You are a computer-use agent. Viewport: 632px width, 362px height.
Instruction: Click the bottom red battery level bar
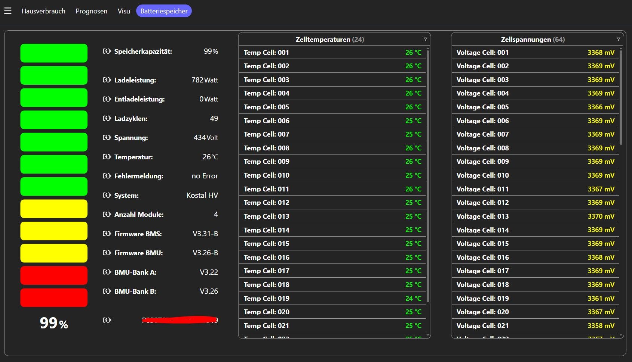pyautogui.click(x=54, y=297)
